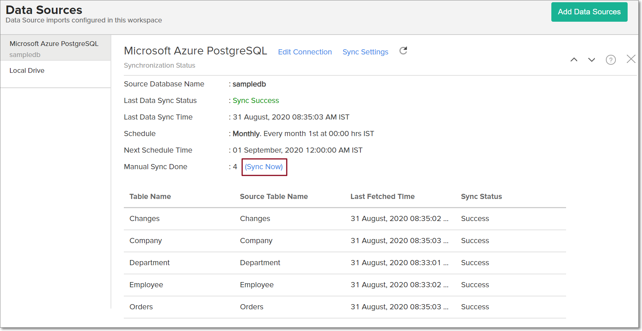Image resolution: width=642 pixels, height=331 pixels.
Task: Click the Add Data Sources button
Action: [x=589, y=12]
